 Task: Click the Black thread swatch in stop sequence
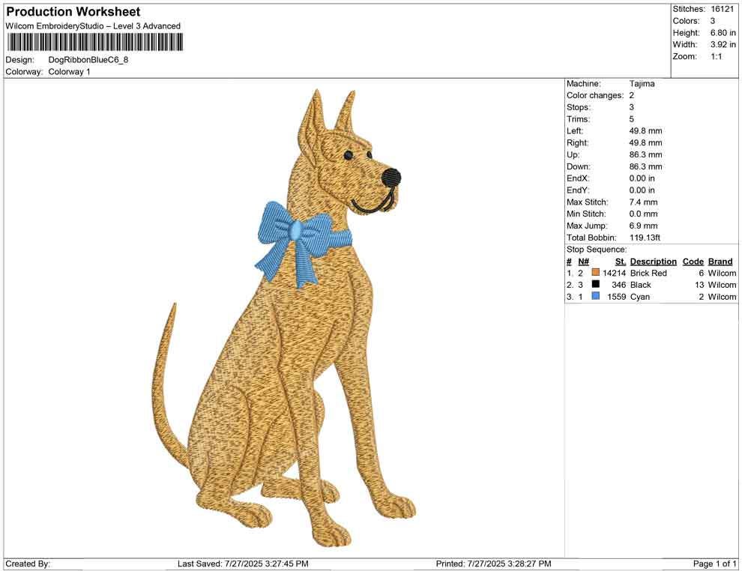(x=594, y=285)
